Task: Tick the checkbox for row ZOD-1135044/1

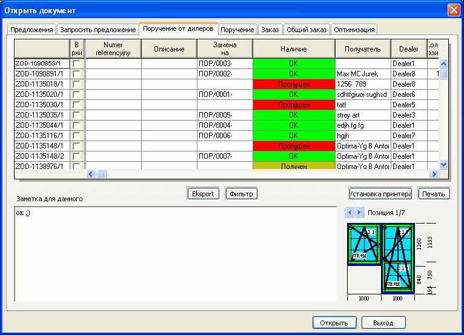Action: click(76, 125)
